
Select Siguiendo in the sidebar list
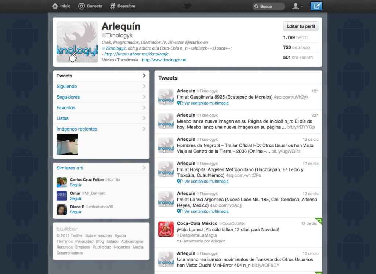101,87
